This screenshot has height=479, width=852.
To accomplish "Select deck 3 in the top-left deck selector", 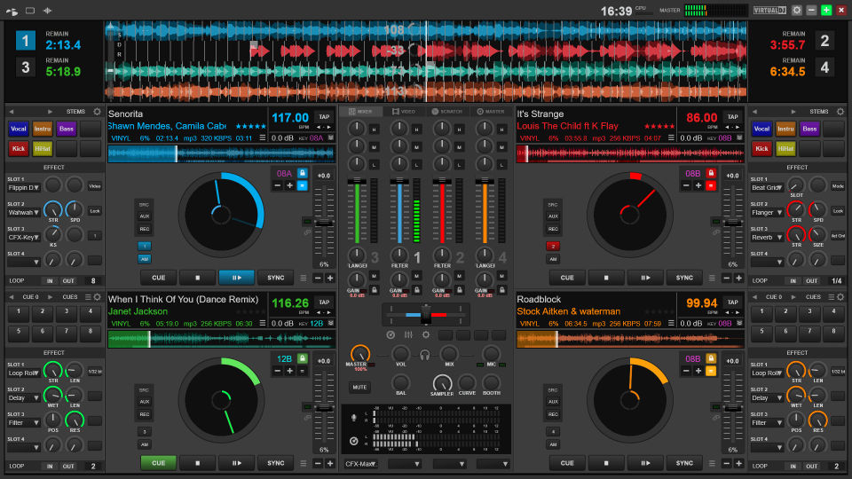I will click(26, 68).
